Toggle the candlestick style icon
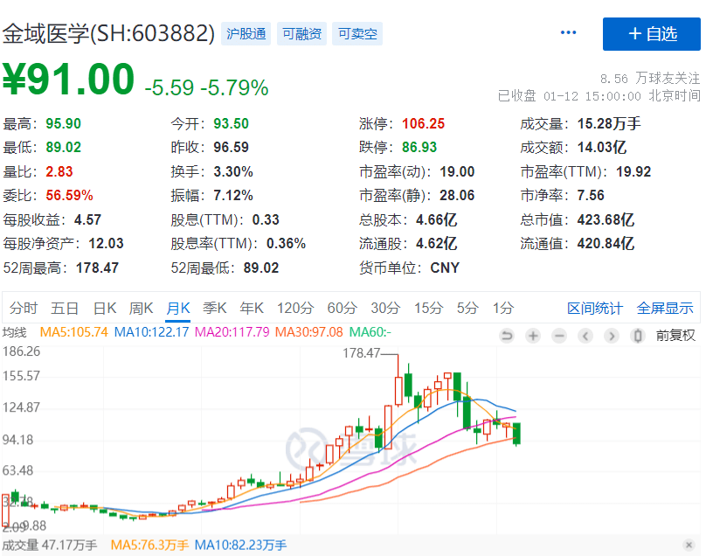The image size is (706, 556). (x=638, y=336)
